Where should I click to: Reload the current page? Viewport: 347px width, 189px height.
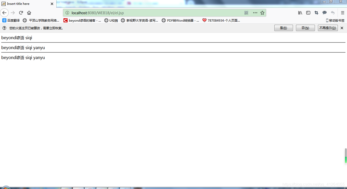21,13
